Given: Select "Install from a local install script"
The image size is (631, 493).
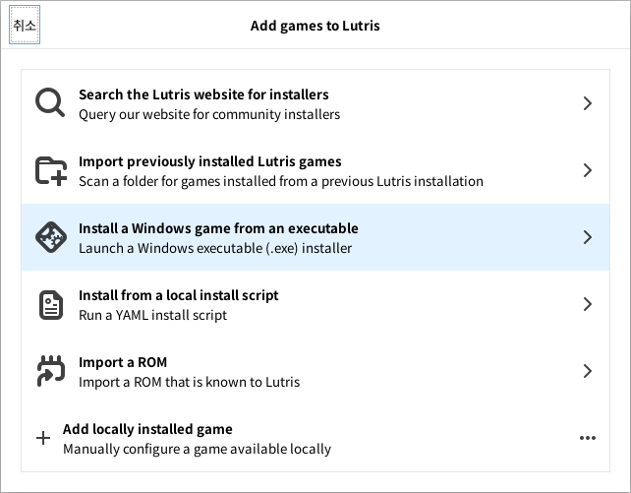Looking at the screenshot, I should (179, 295).
